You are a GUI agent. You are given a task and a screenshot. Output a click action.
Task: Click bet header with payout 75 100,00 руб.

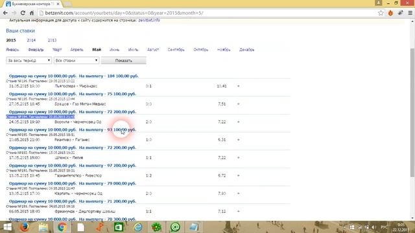point(73,94)
